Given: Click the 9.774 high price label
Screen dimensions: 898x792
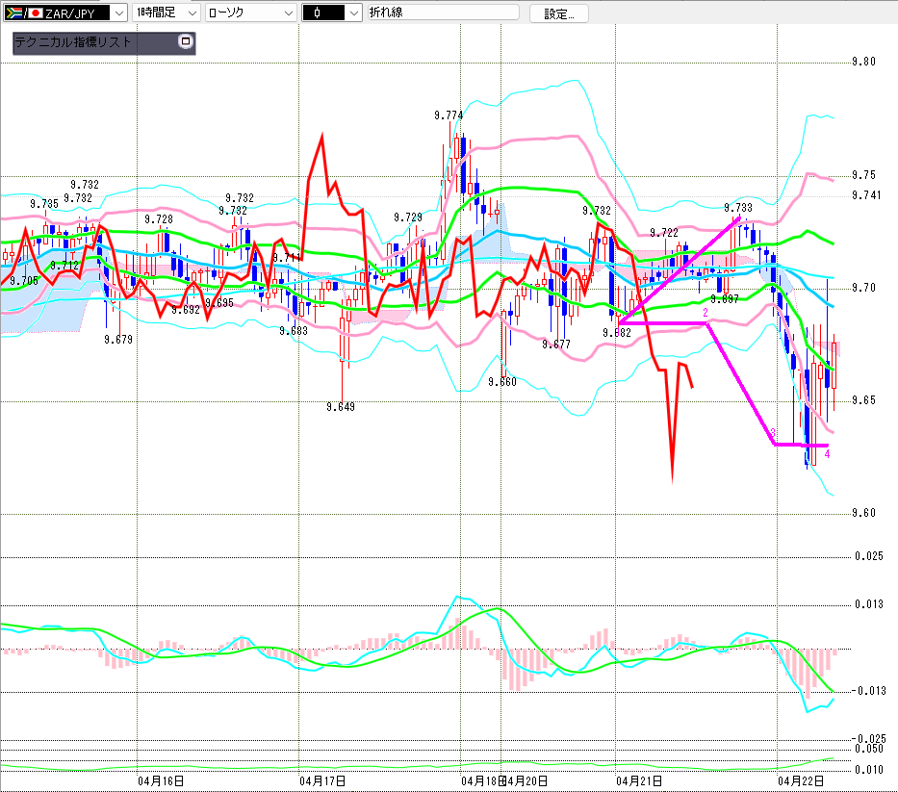Looking at the screenshot, I should 448,115.
